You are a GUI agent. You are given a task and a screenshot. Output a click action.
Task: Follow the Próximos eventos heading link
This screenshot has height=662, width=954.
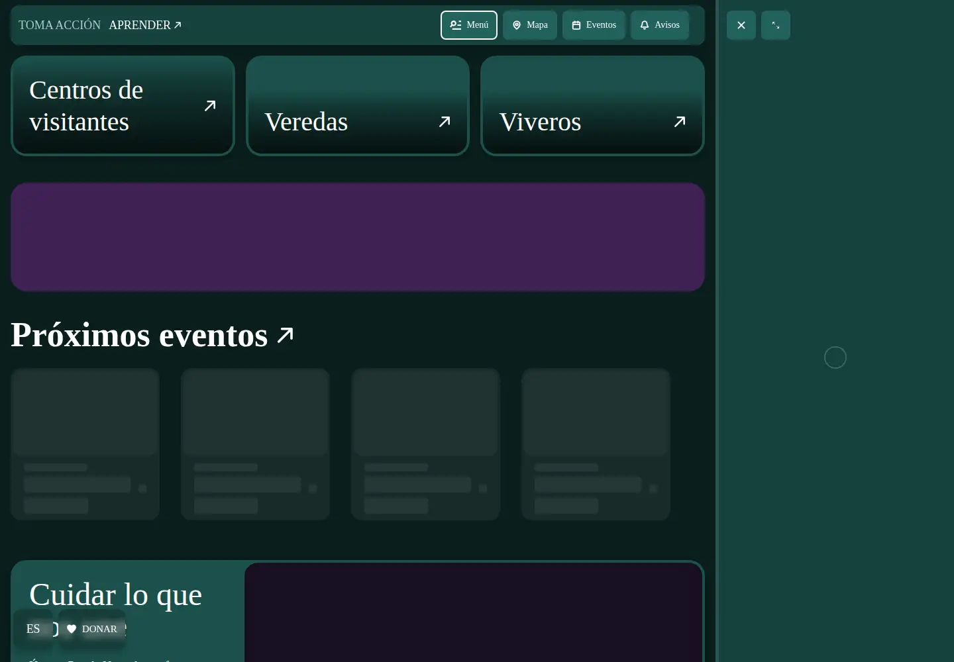click(x=152, y=335)
